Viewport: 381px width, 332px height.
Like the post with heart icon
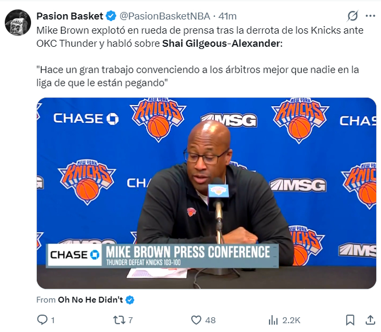coord(196,320)
